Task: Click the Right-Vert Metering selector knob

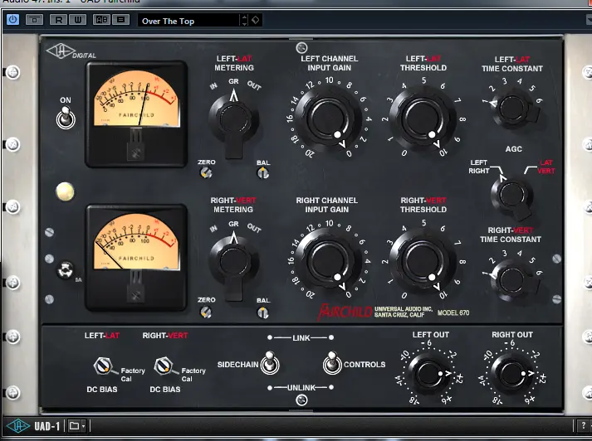Action: [233, 262]
